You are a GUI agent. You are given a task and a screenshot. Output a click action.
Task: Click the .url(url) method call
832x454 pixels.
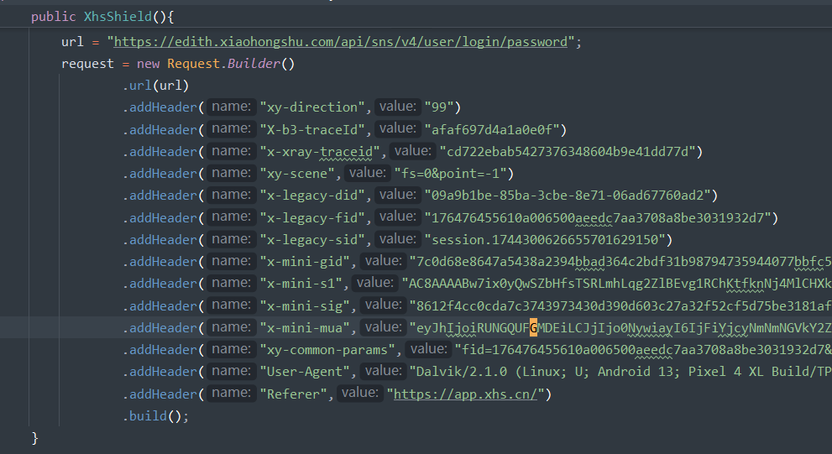click(x=155, y=86)
